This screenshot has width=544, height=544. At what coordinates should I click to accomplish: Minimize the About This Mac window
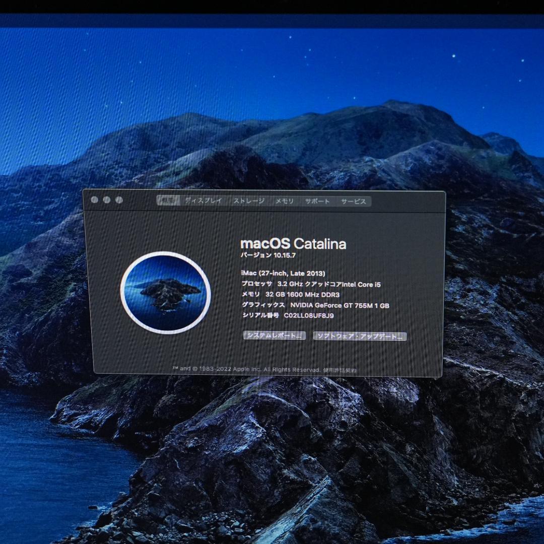click(x=107, y=200)
